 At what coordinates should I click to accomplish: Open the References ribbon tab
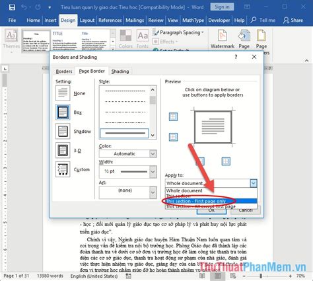click(110, 20)
